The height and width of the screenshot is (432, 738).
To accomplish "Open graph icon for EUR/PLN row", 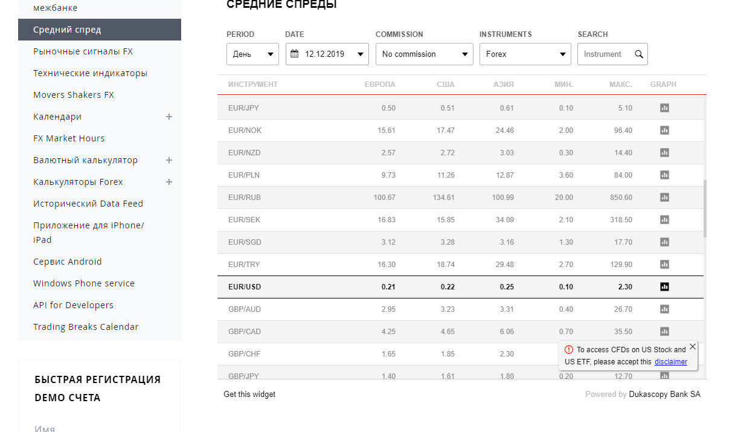I will point(664,175).
